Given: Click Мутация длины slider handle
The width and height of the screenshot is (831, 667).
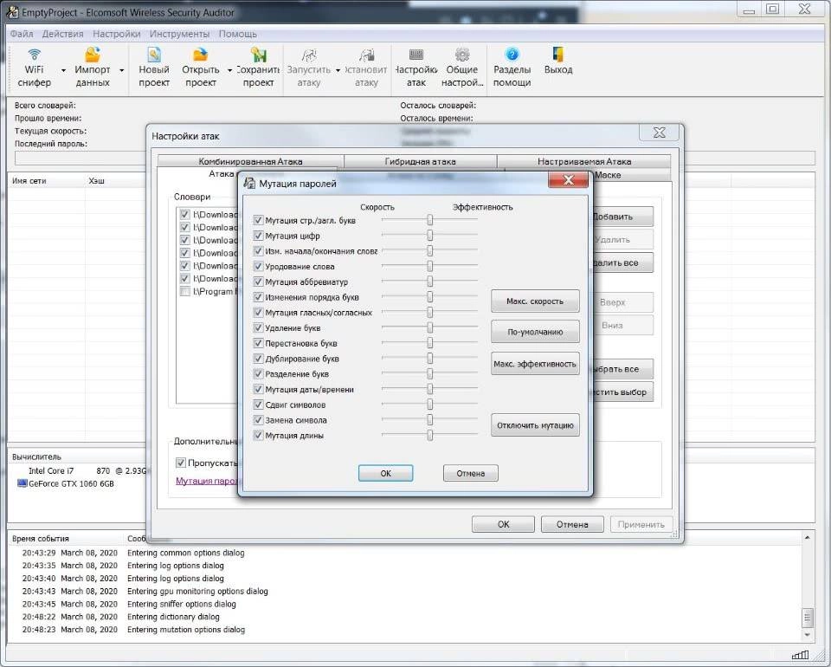Looking at the screenshot, I should tap(430, 436).
